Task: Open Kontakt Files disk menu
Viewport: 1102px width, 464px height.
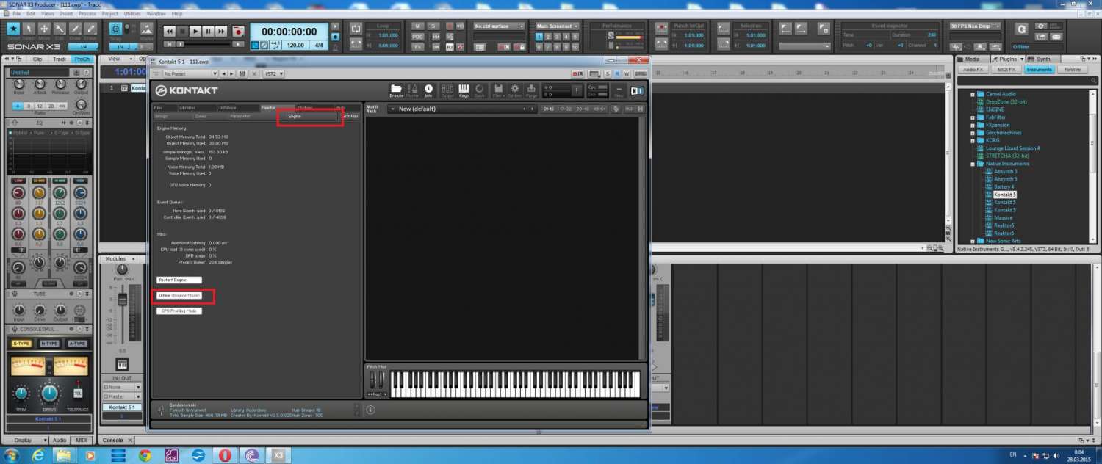Action: point(498,90)
